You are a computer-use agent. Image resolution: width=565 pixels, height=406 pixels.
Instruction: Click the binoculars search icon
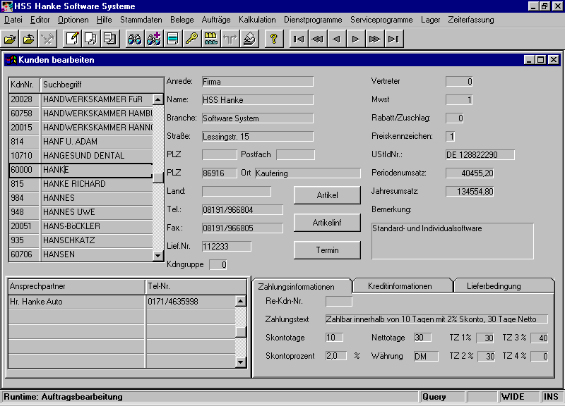coord(134,39)
